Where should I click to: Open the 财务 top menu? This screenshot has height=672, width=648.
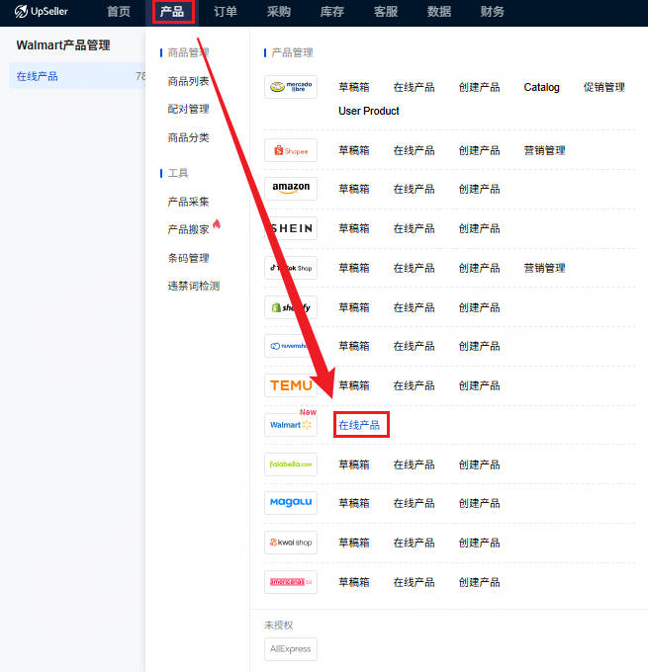493,12
